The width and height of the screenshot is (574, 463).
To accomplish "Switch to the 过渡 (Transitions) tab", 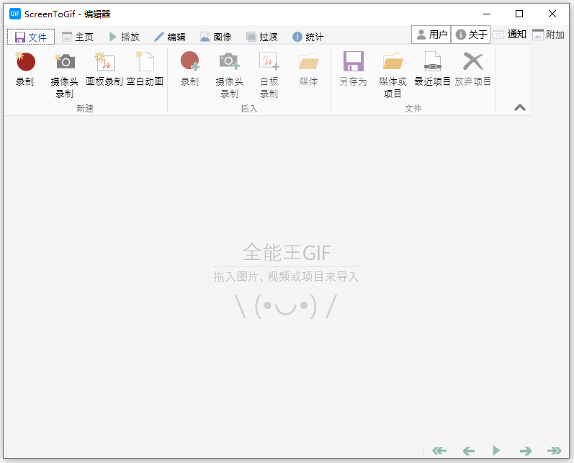I will (x=262, y=37).
